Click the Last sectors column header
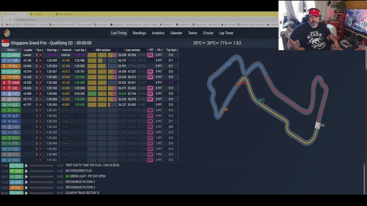 pyautogui.click(x=132, y=50)
